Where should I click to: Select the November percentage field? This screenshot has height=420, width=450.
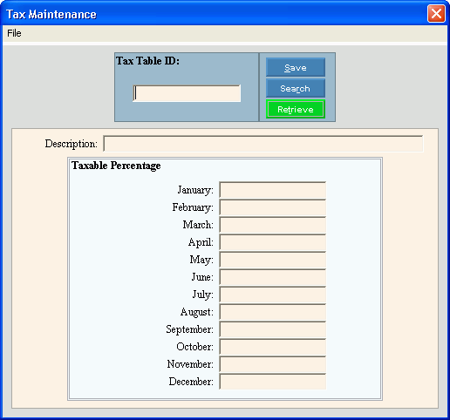[272, 364]
